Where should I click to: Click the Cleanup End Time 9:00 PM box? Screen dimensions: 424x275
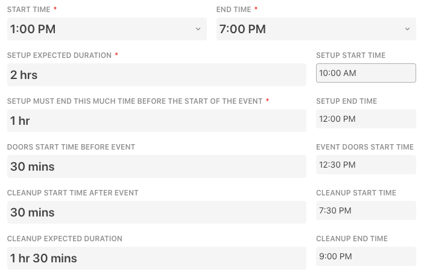click(x=365, y=256)
